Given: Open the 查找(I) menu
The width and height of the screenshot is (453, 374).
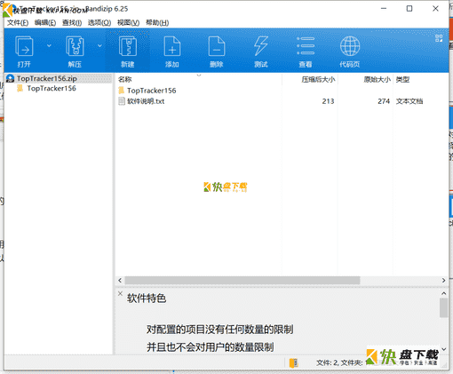Looking at the screenshot, I should pyautogui.click(x=72, y=23).
